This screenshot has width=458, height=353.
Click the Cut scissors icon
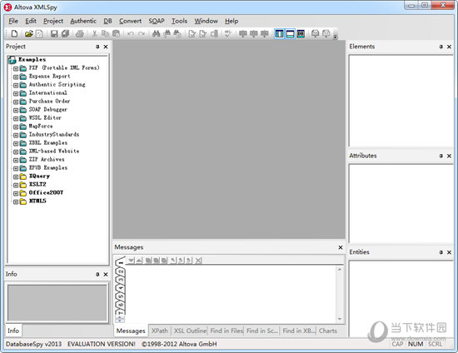94,34
